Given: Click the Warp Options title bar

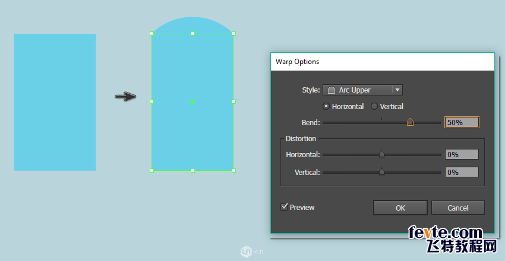Looking at the screenshot, I should pos(383,62).
